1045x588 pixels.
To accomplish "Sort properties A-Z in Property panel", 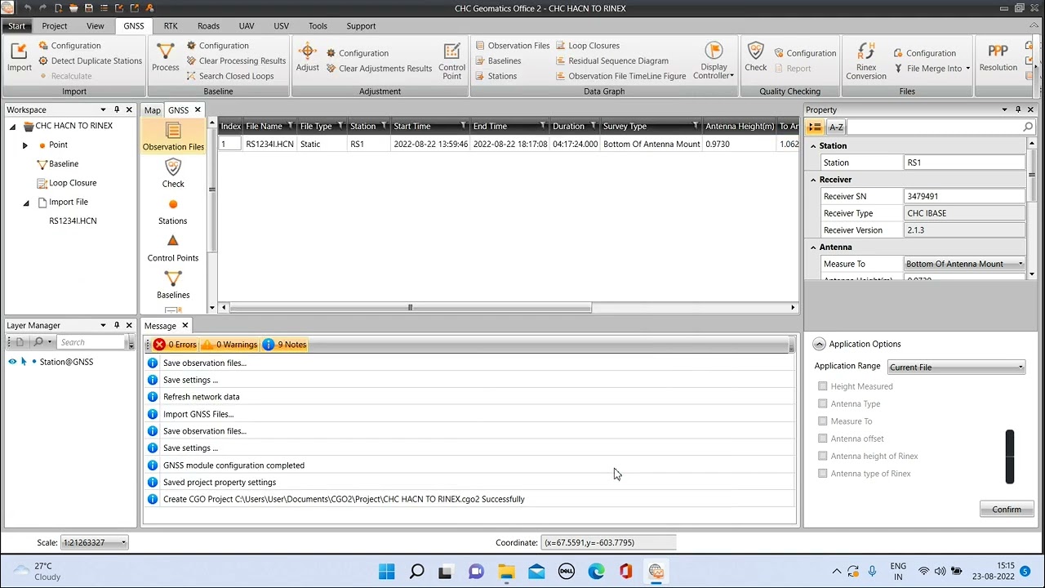I will click(836, 127).
